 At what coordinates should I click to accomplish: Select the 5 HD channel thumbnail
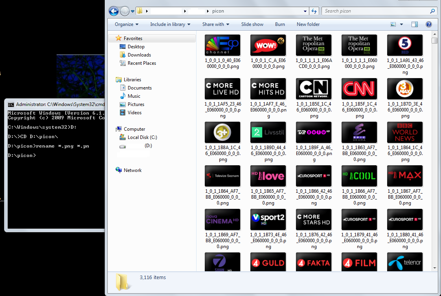[405, 45]
